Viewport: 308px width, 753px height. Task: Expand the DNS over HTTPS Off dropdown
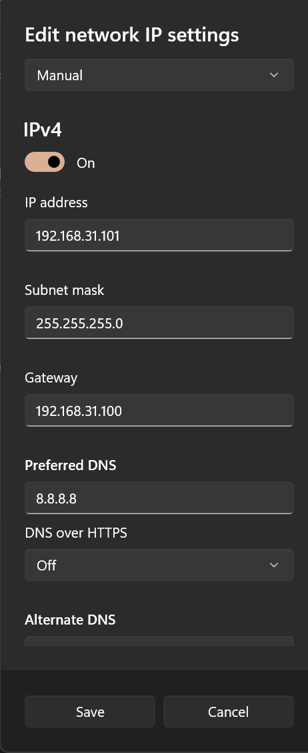coord(159,565)
